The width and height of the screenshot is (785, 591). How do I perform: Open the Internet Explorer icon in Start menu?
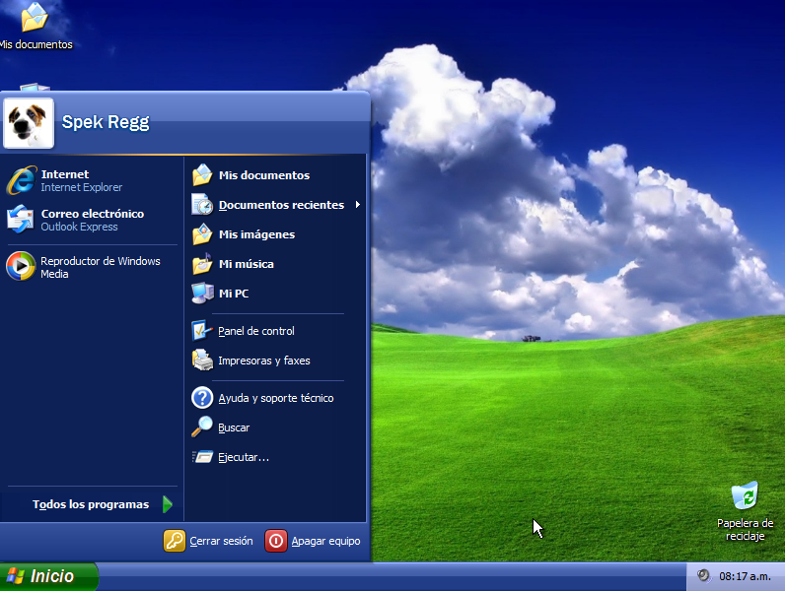click(x=22, y=180)
